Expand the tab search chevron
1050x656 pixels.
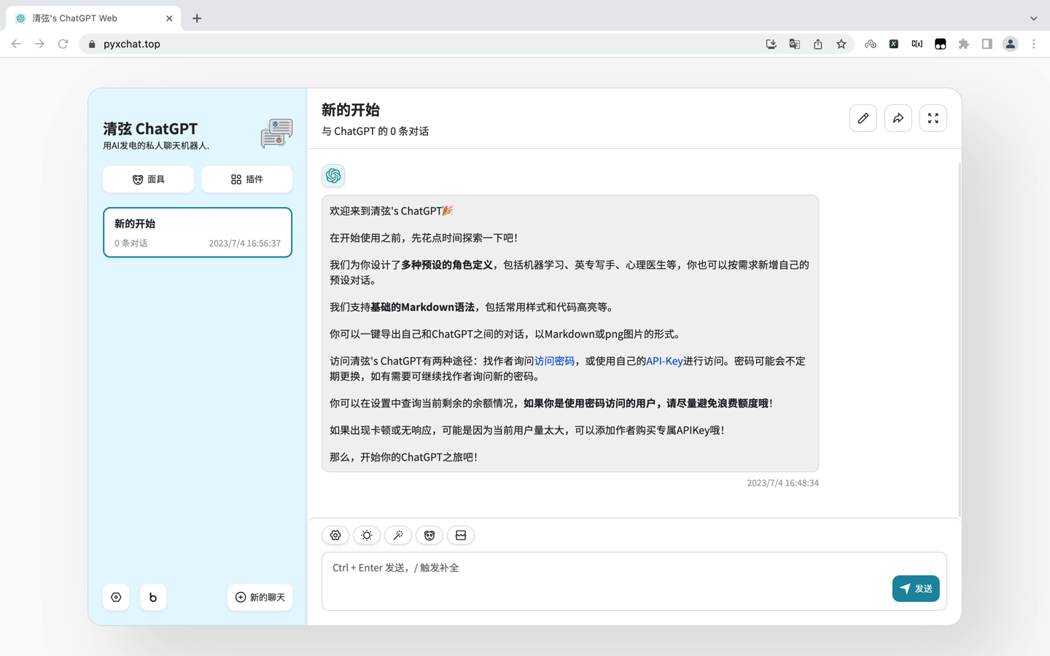pyautogui.click(x=1034, y=18)
